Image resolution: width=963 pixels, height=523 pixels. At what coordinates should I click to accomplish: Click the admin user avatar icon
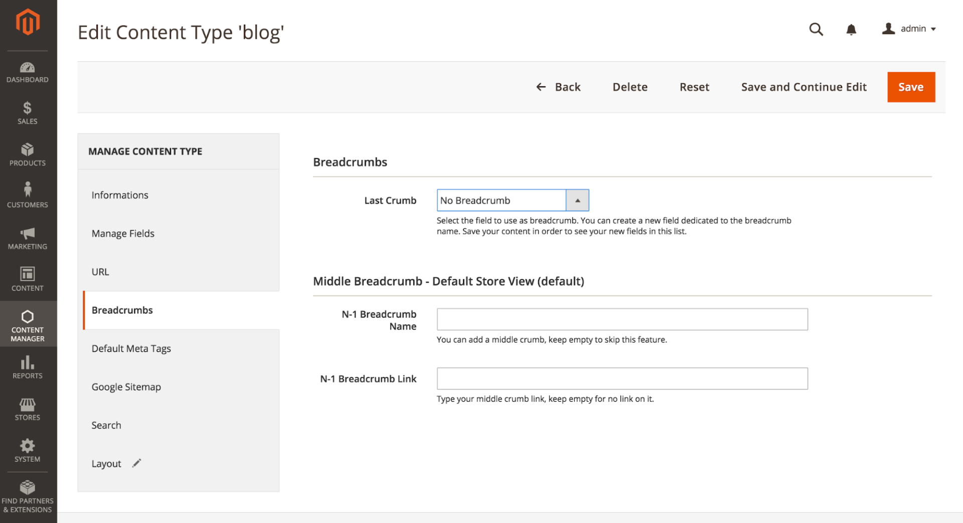point(888,29)
